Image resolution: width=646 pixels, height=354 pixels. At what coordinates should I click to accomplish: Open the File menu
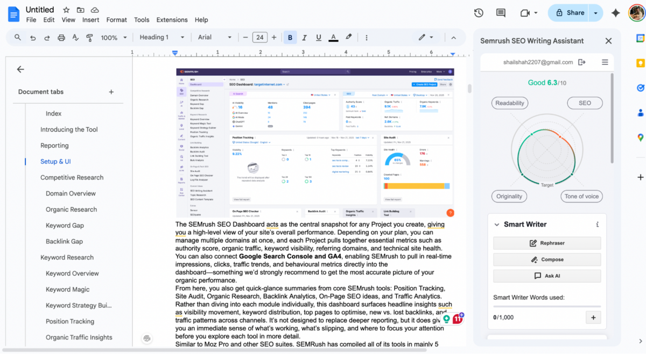(31, 20)
